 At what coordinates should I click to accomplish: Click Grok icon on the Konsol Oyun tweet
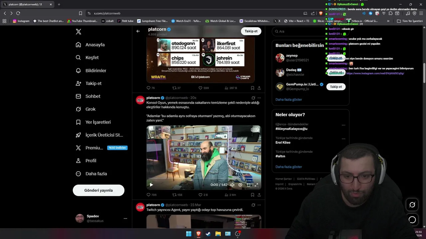click(253, 98)
